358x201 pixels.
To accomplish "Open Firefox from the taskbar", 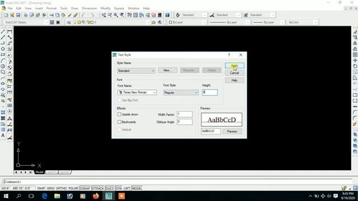I will (x=96, y=196).
